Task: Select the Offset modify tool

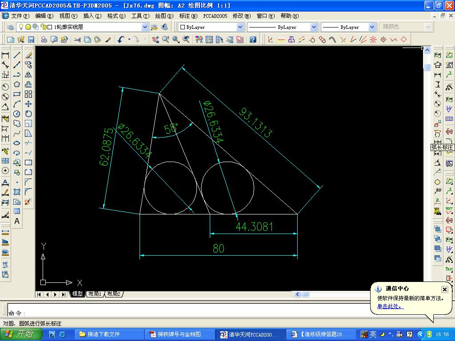Action: [28, 84]
